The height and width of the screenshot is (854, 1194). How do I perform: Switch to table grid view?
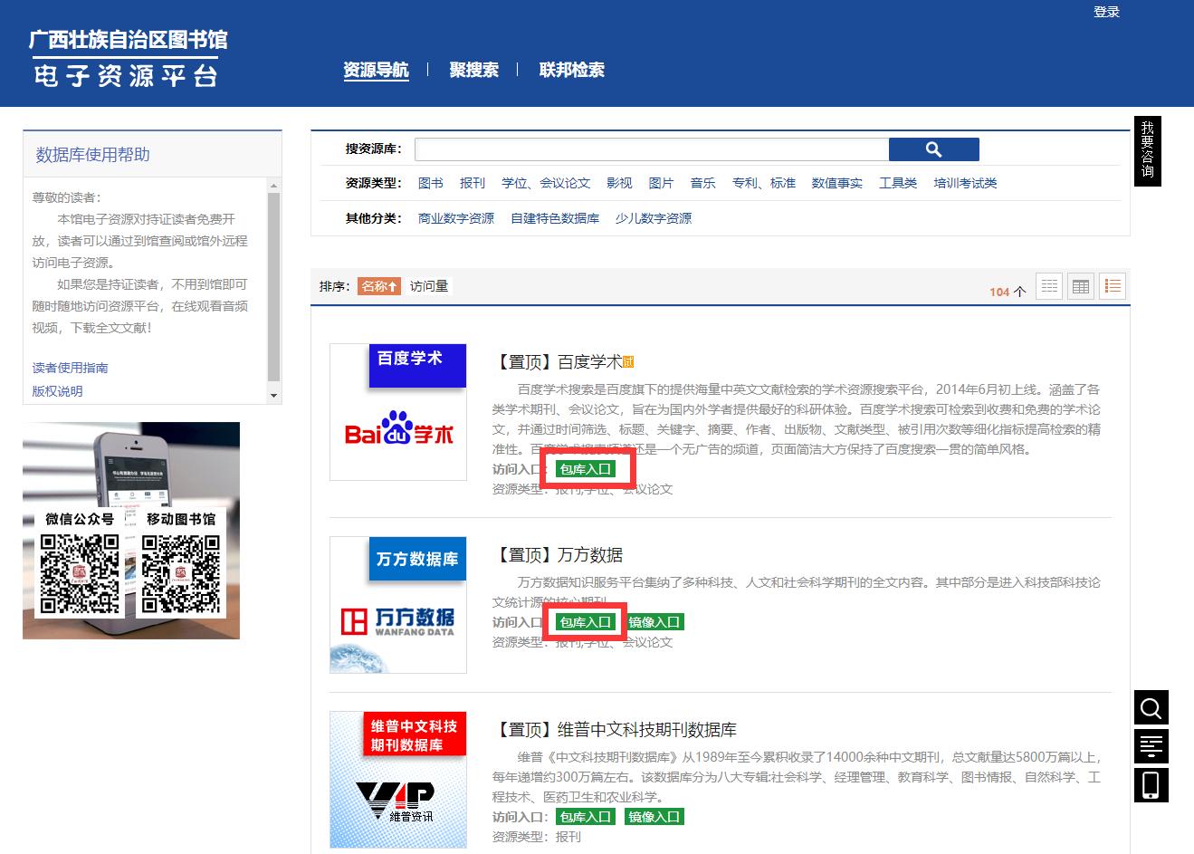coord(1080,285)
